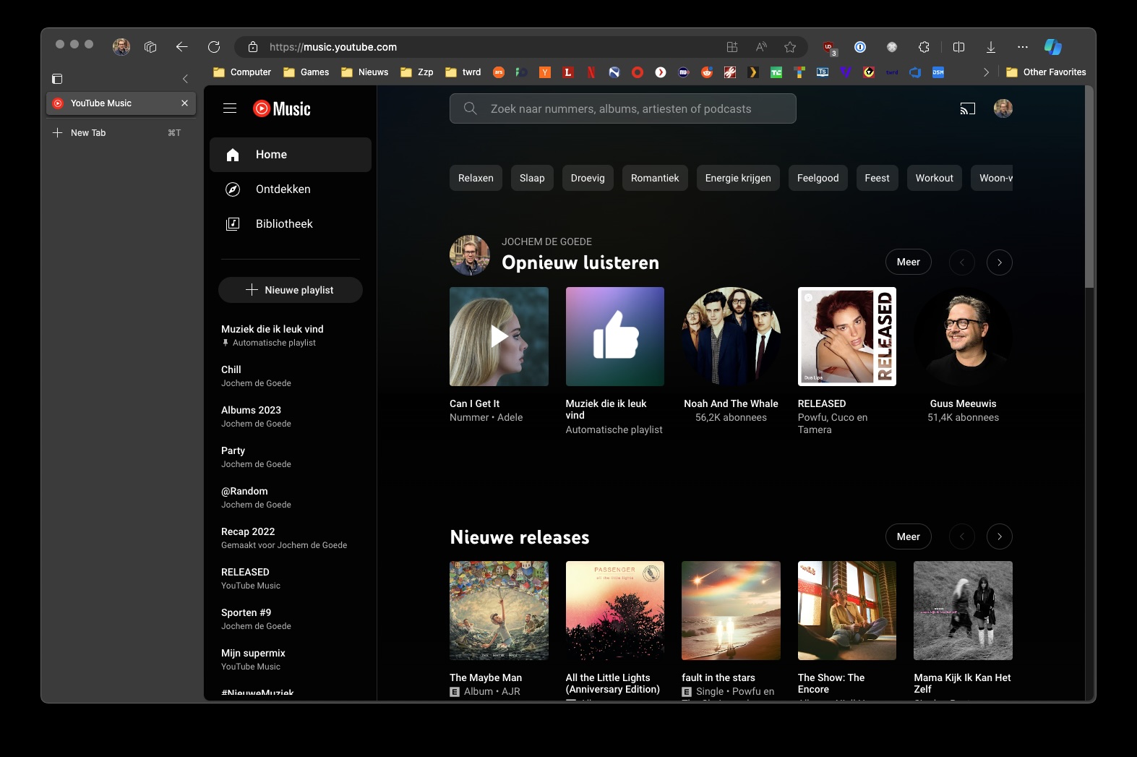The height and width of the screenshot is (757, 1137).
Task: Go back with the browser back arrow
Action: (x=182, y=47)
